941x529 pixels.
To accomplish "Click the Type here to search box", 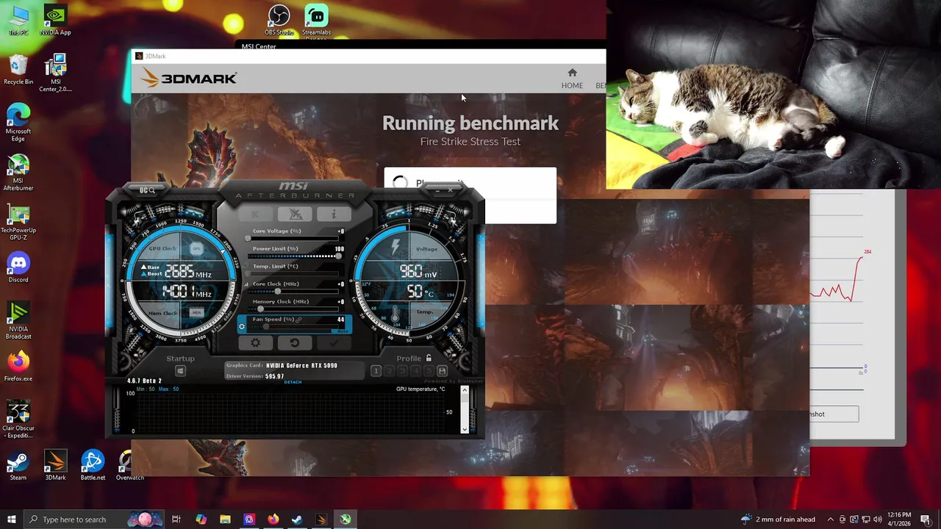I will [94, 519].
